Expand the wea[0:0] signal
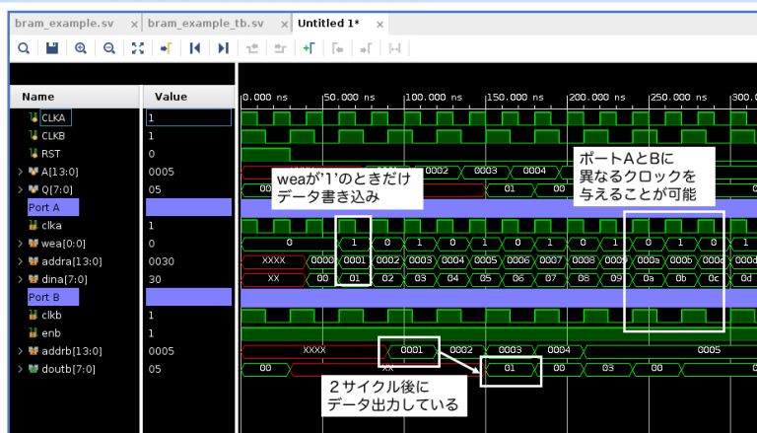The width and height of the screenshot is (757, 433). (21, 243)
